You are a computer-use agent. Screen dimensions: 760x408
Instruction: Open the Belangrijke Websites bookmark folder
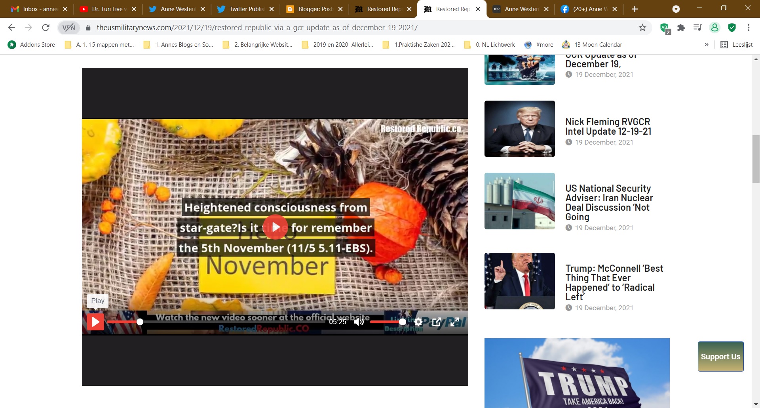(258, 45)
